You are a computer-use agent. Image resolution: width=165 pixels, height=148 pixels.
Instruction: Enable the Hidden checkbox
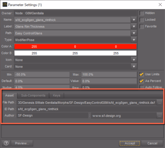(142, 13)
